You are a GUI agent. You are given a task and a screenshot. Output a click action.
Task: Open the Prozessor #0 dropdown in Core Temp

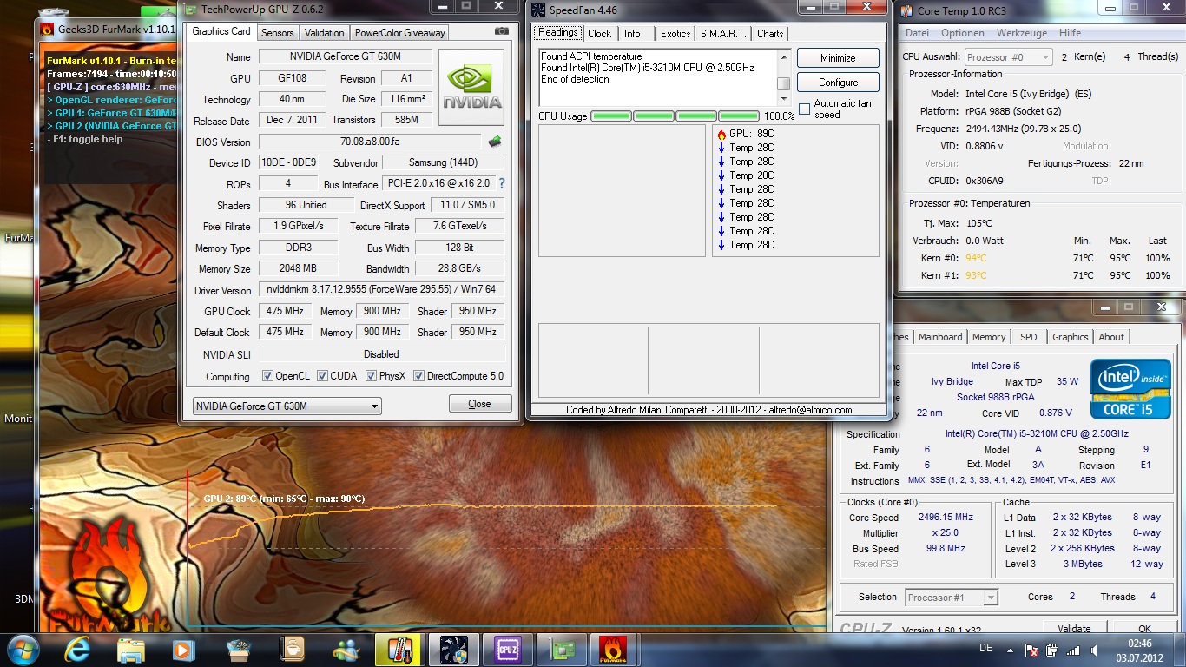coord(1007,57)
